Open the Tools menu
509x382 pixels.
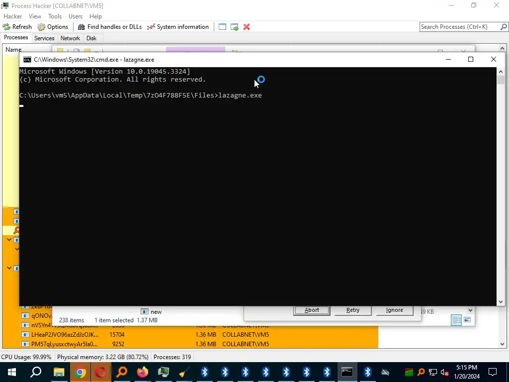coord(55,16)
